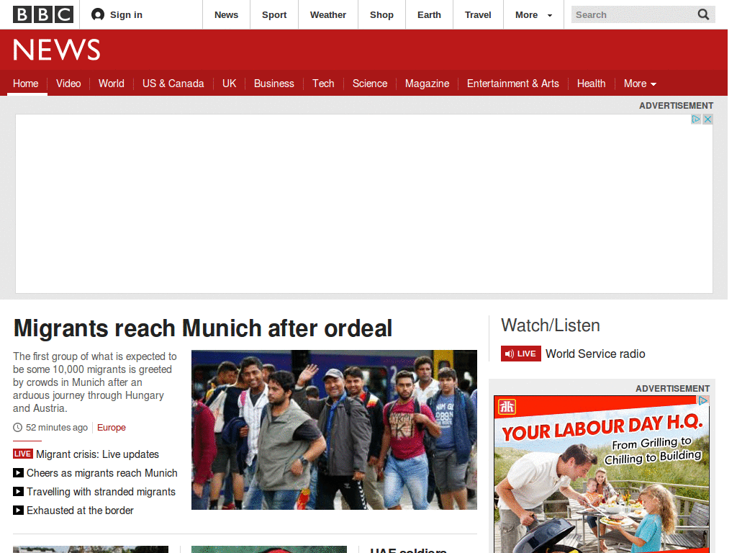This screenshot has width=737, height=553.
Task: Click the Watch/Listen heading
Action: pyautogui.click(x=551, y=325)
